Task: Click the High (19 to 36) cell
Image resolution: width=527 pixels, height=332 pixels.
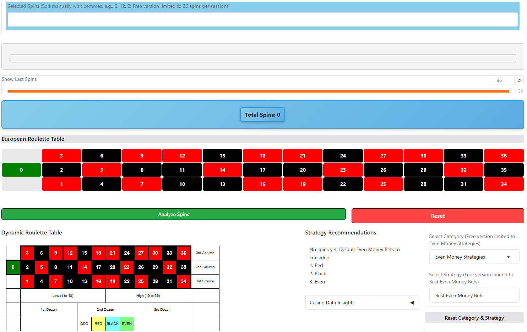Action: click(x=148, y=295)
